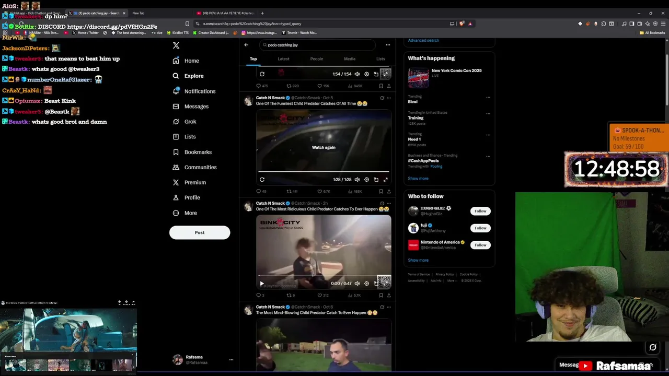
Task: Open Home in X sidebar
Action: [186, 61]
